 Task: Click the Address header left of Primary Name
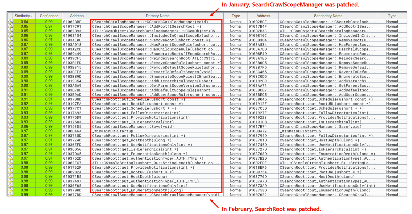pos(77,16)
